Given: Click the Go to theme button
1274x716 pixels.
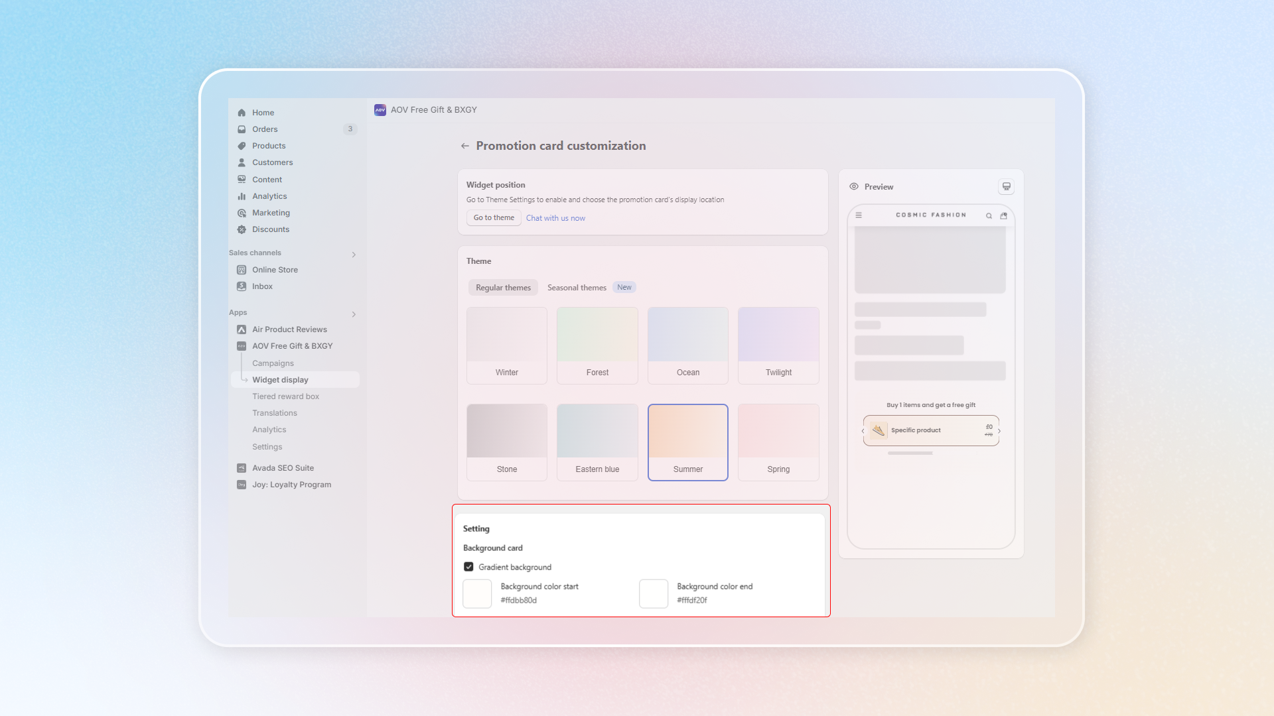Looking at the screenshot, I should tap(494, 218).
